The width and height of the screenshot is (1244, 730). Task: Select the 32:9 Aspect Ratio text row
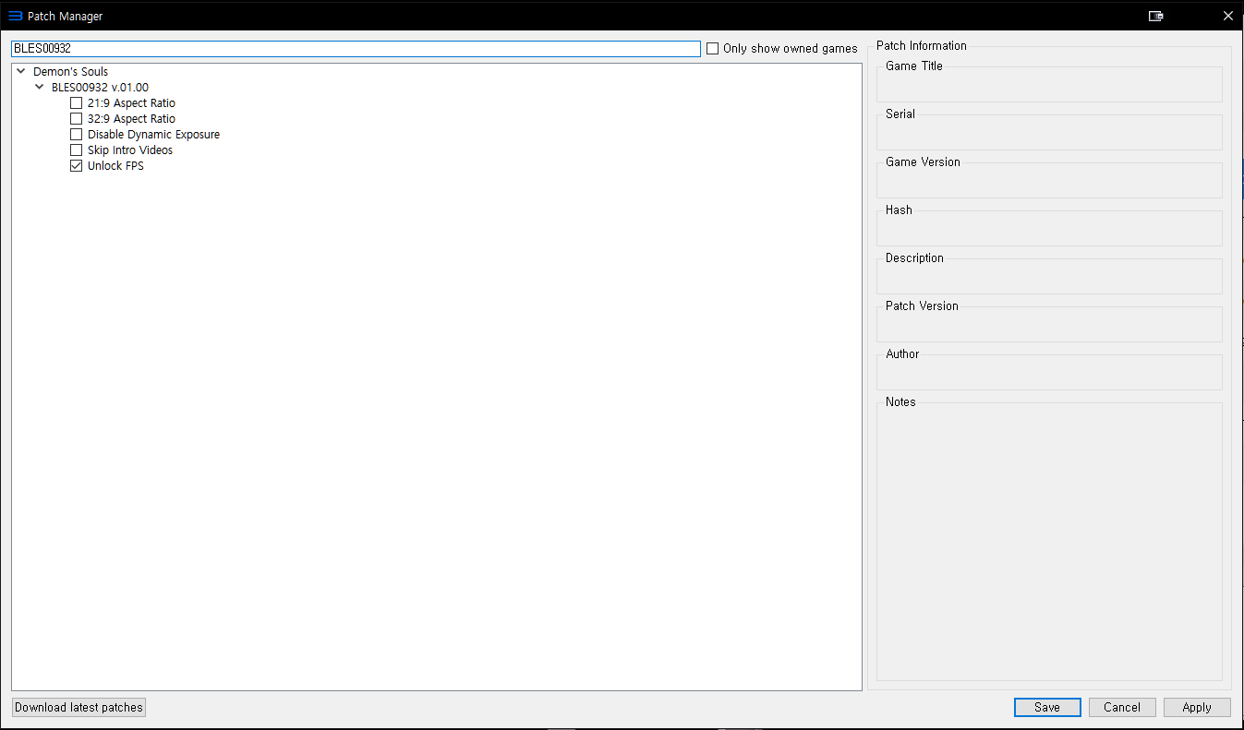[x=131, y=119]
